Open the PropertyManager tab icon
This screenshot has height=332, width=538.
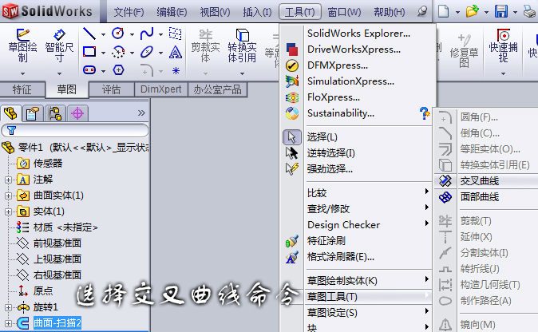pos(33,113)
